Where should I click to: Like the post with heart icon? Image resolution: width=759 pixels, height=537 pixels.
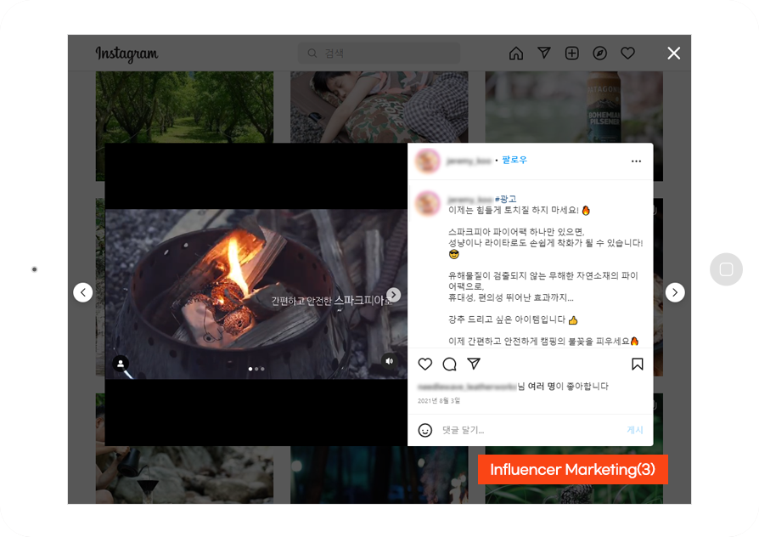(425, 364)
